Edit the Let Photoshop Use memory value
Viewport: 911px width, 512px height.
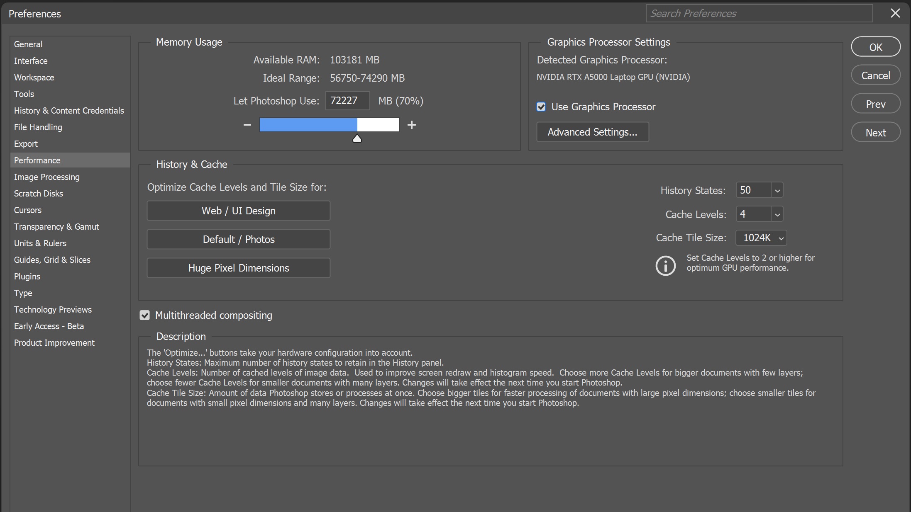[347, 100]
